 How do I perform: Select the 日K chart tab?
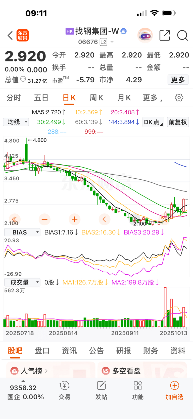coord(69,98)
